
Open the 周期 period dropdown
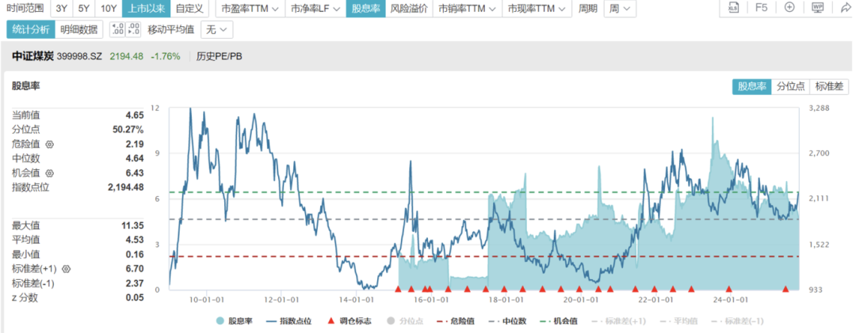pyautogui.click(x=618, y=9)
